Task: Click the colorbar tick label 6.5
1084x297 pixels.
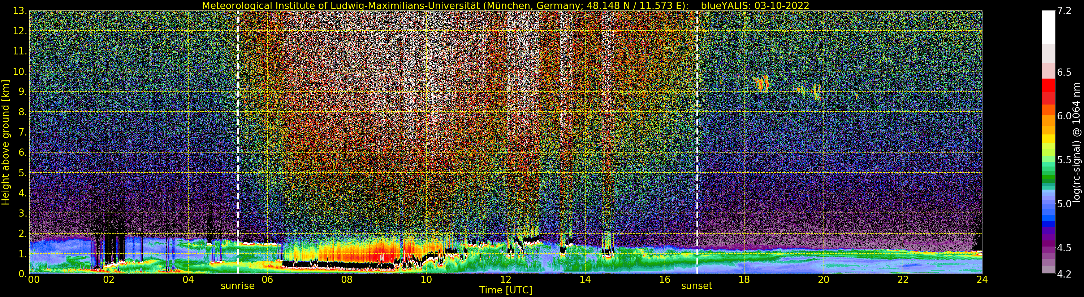Action: pos(1064,72)
